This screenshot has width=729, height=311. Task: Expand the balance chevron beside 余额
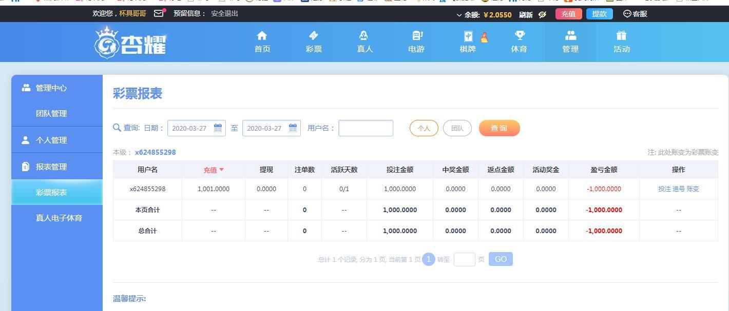pos(459,15)
